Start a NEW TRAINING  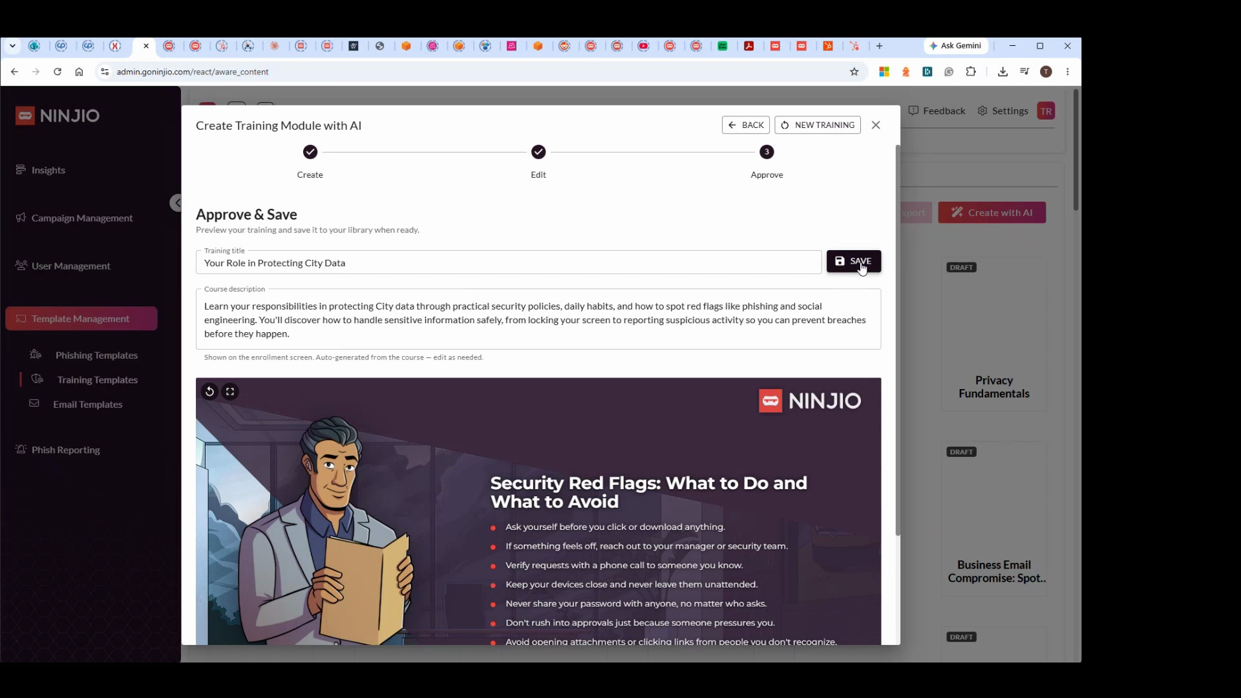tap(817, 125)
